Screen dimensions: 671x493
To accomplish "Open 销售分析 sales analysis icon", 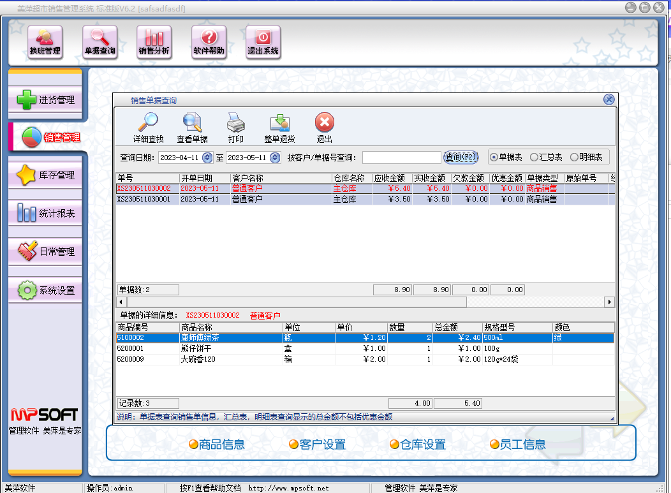I will point(154,42).
